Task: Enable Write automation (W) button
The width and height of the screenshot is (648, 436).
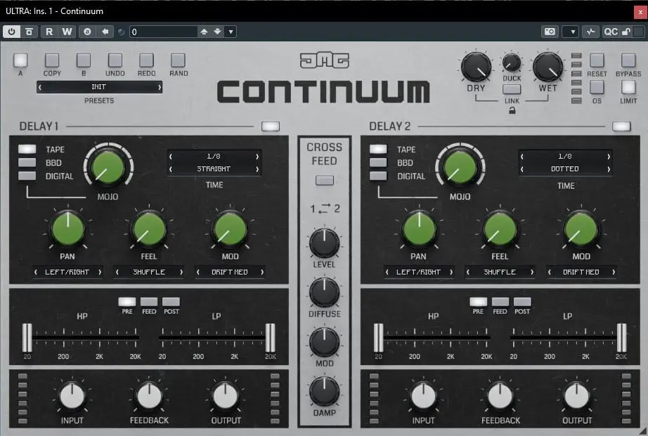Action: [x=67, y=32]
